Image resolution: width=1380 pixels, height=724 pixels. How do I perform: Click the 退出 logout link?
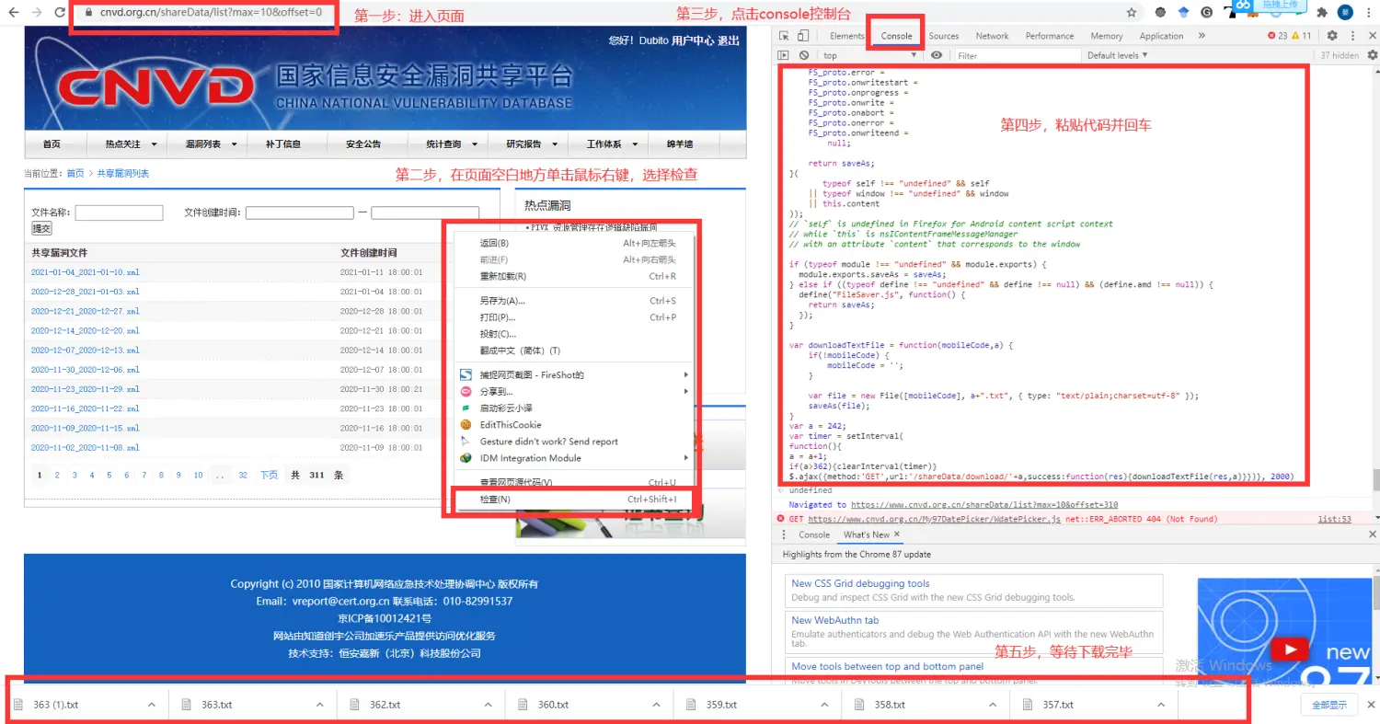click(x=728, y=40)
